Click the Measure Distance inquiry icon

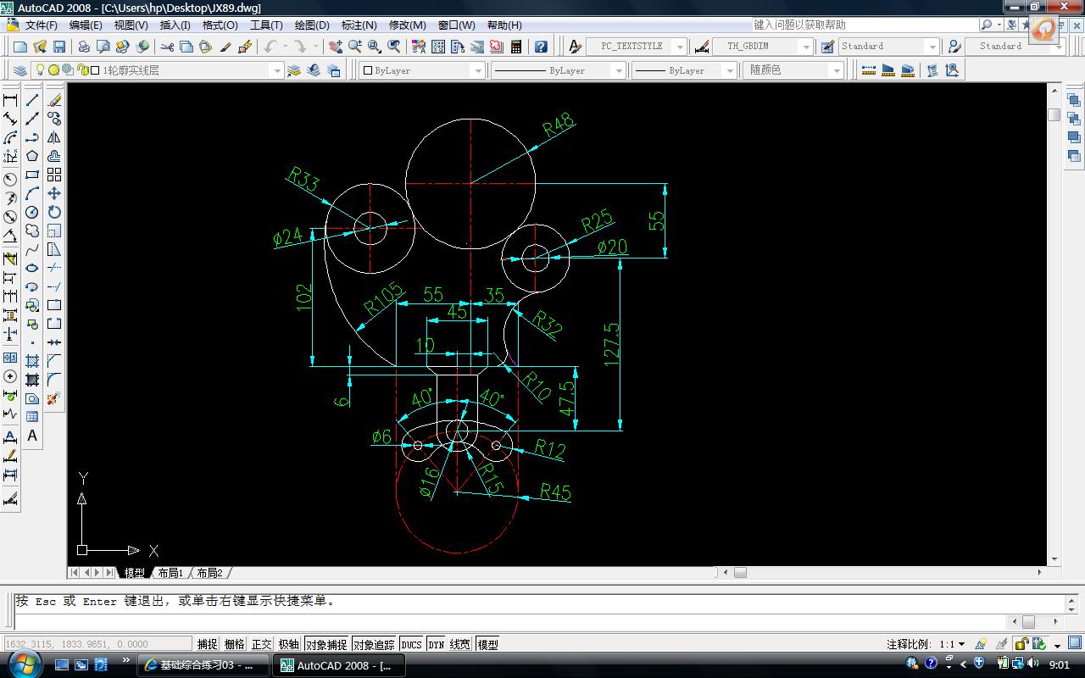pyautogui.click(x=868, y=70)
